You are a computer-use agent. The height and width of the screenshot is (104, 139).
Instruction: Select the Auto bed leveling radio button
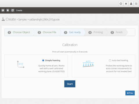click(x=110, y=60)
